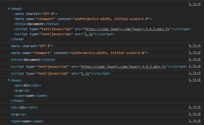Click standalone <span>span</span> log entry
Image resolution: width=204 pixels, height=125 pixels.
(27, 121)
